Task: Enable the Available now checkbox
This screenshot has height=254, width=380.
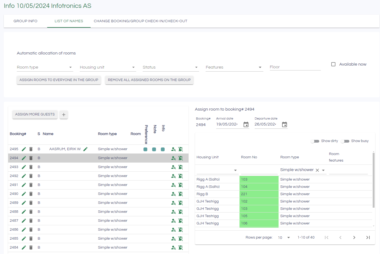Action: [x=333, y=64]
